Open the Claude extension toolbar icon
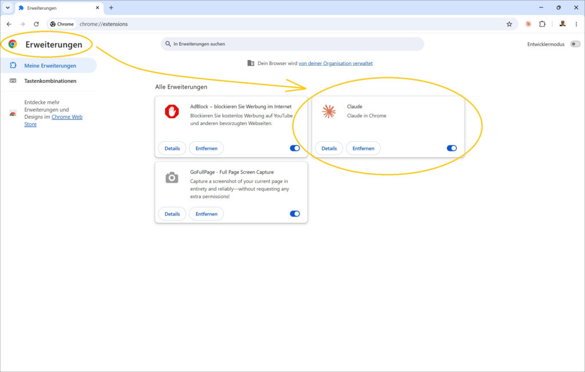This screenshot has height=372, width=585. coord(528,24)
